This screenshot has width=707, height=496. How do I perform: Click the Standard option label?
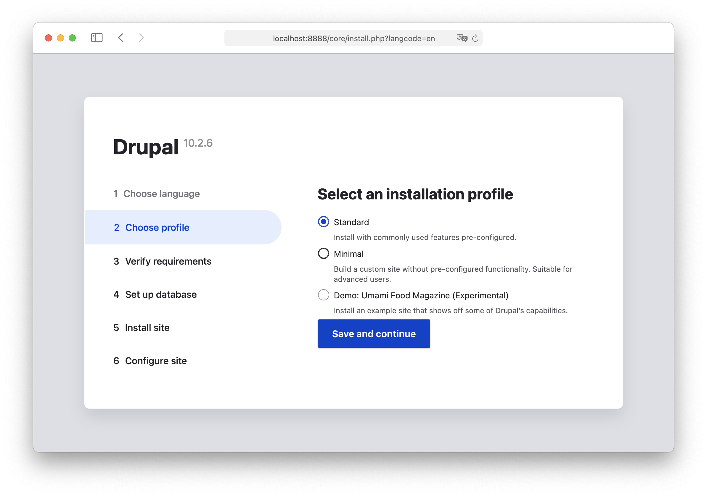pos(351,222)
